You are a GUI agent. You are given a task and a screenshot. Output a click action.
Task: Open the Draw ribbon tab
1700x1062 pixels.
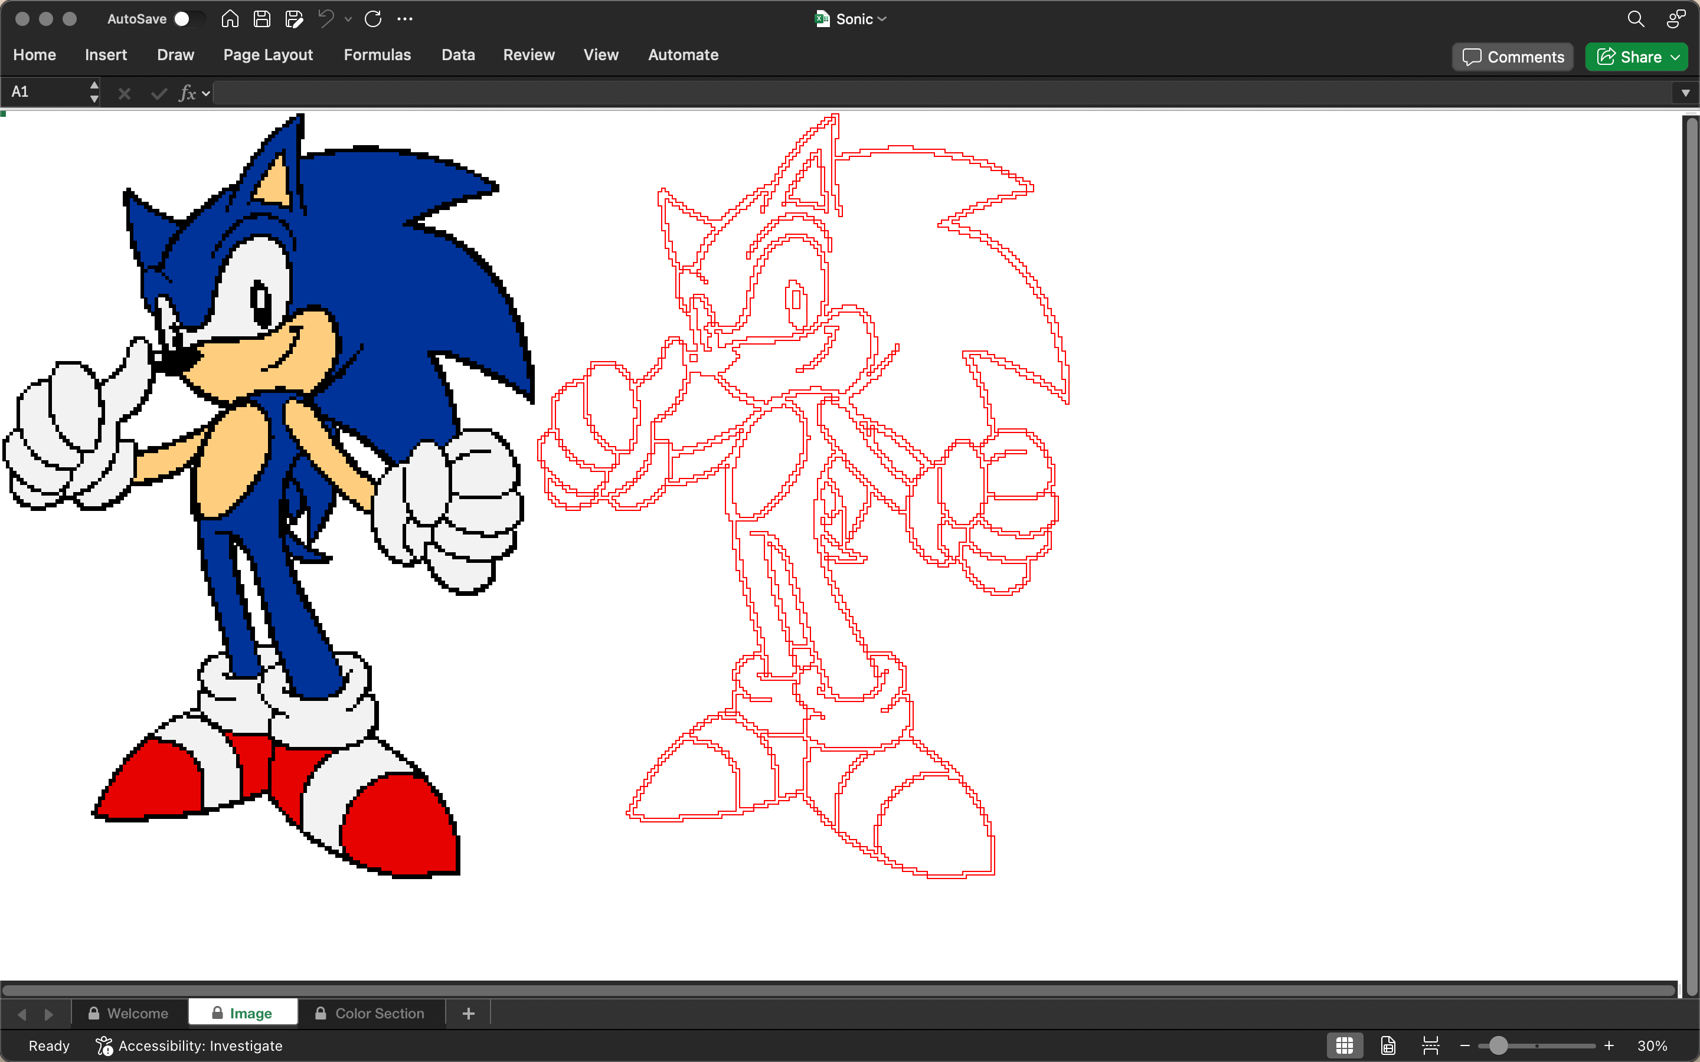point(176,55)
